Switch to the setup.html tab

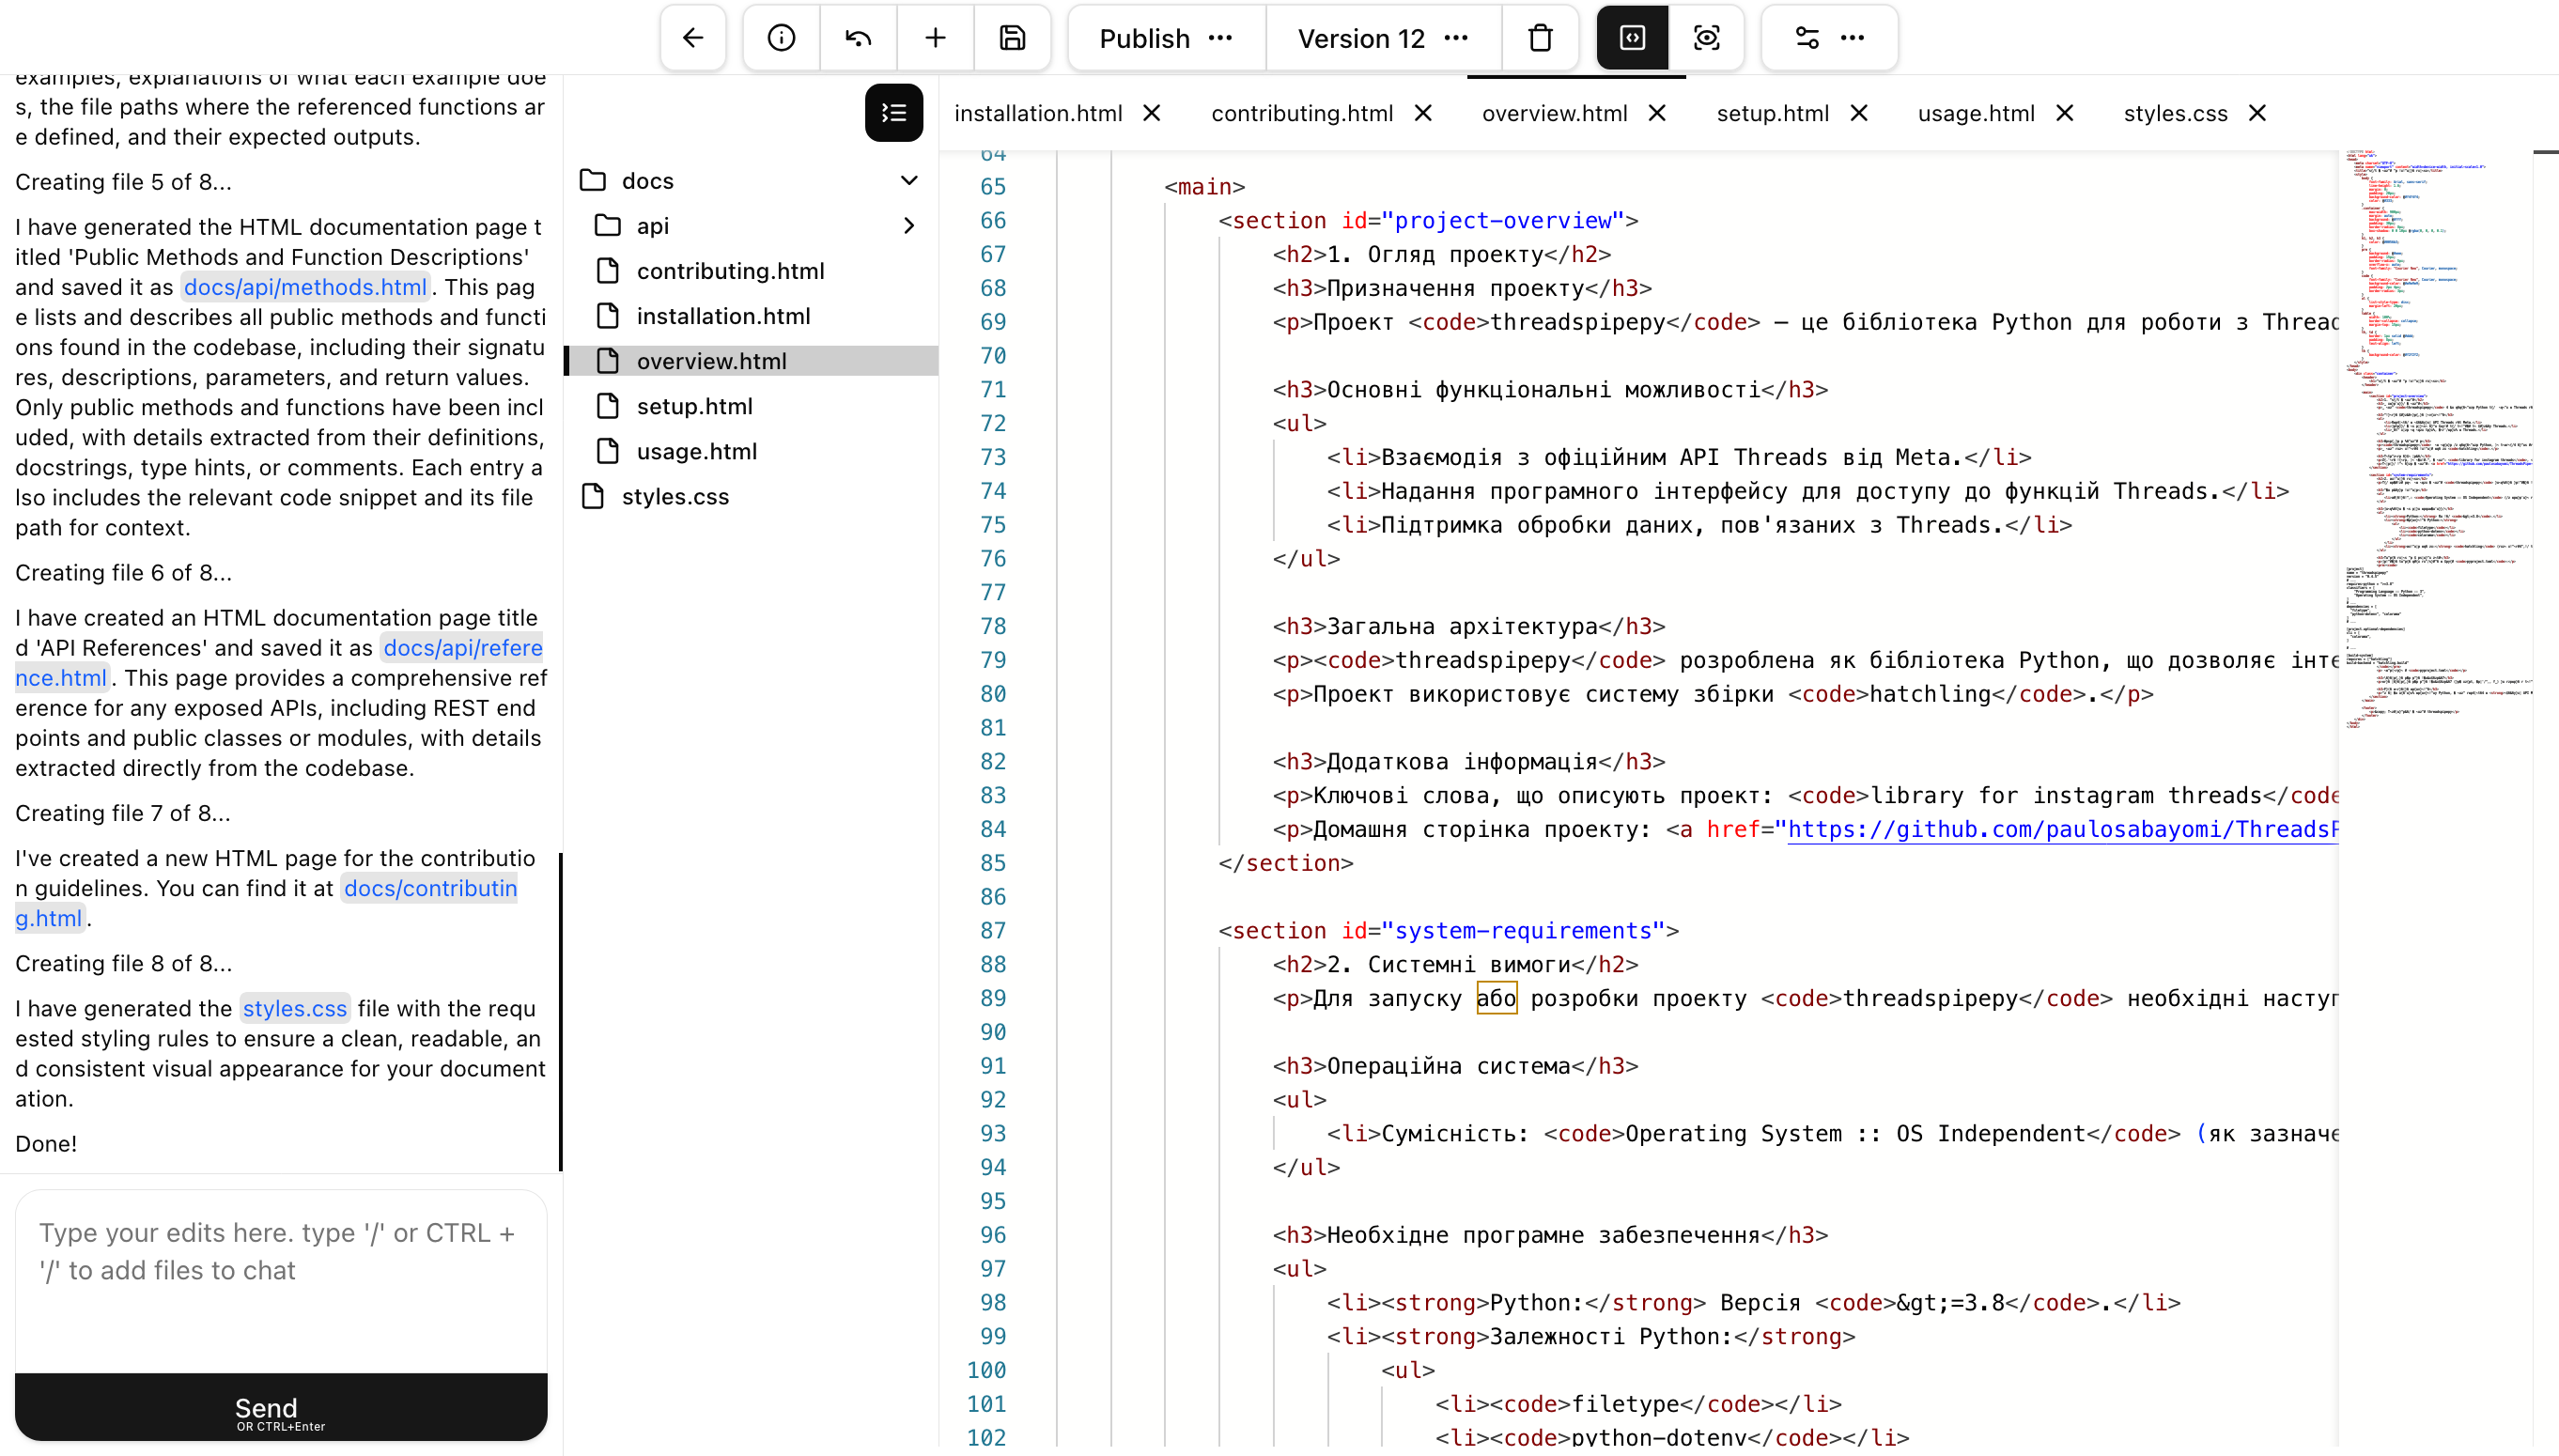pyautogui.click(x=1772, y=112)
